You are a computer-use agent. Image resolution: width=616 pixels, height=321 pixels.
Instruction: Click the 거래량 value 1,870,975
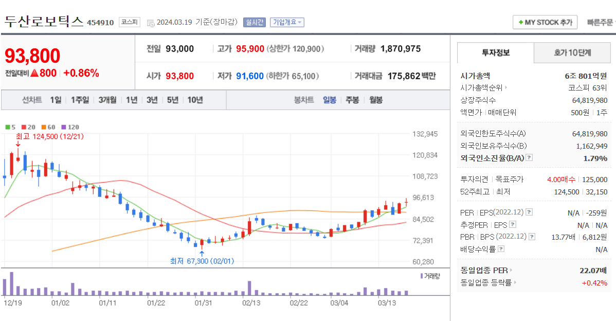(x=401, y=49)
